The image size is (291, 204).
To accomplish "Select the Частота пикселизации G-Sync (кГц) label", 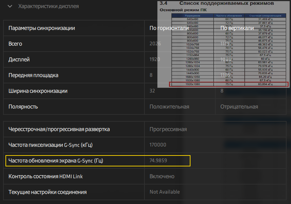I will tap(50, 145).
